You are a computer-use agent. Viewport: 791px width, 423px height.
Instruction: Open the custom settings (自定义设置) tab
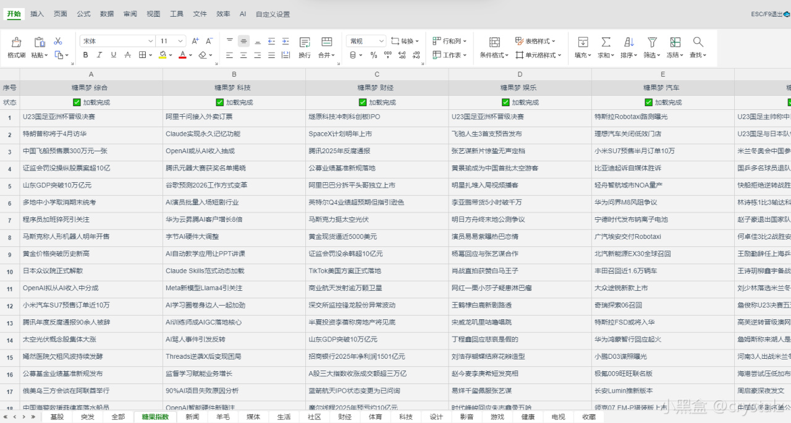tap(273, 14)
